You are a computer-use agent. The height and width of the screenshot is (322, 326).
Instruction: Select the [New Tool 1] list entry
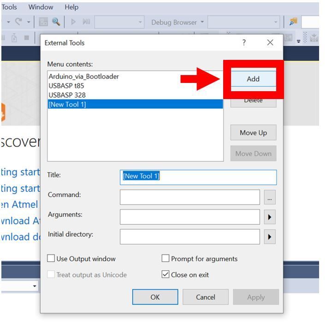(136, 104)
